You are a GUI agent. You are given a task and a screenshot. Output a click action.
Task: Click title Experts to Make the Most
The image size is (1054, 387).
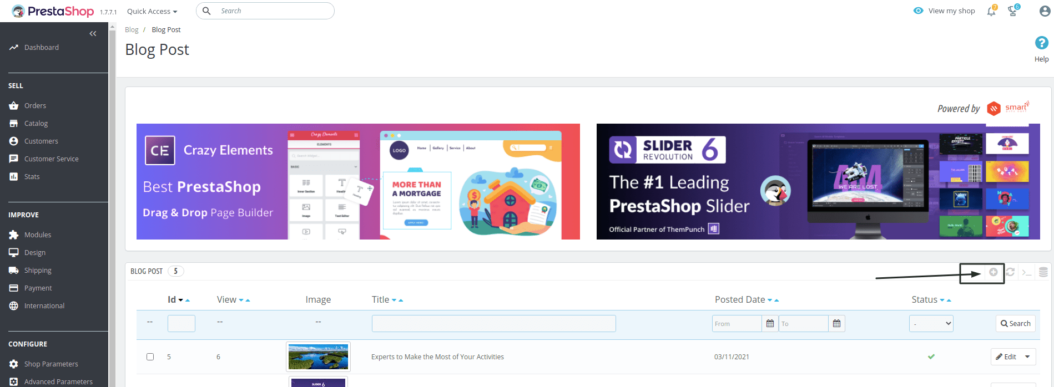tap(437, 357)
